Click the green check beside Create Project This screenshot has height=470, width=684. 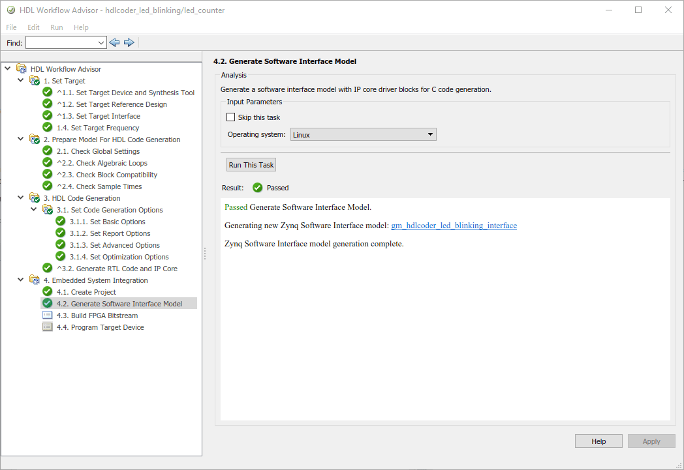48,292
